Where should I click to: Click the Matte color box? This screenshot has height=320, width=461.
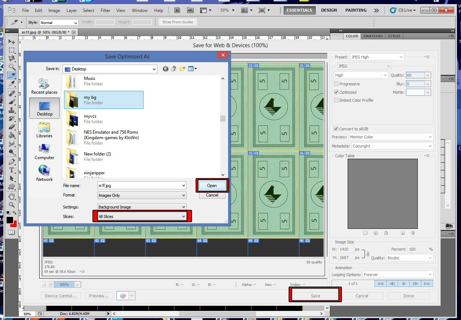(415, 92)
